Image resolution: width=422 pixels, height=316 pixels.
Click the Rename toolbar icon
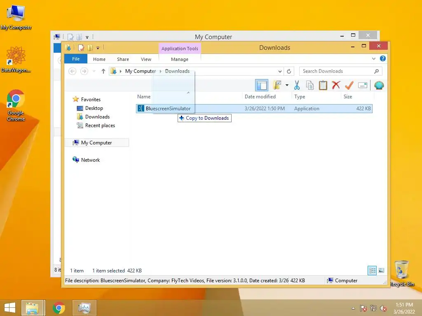click(x=363, y=86)
